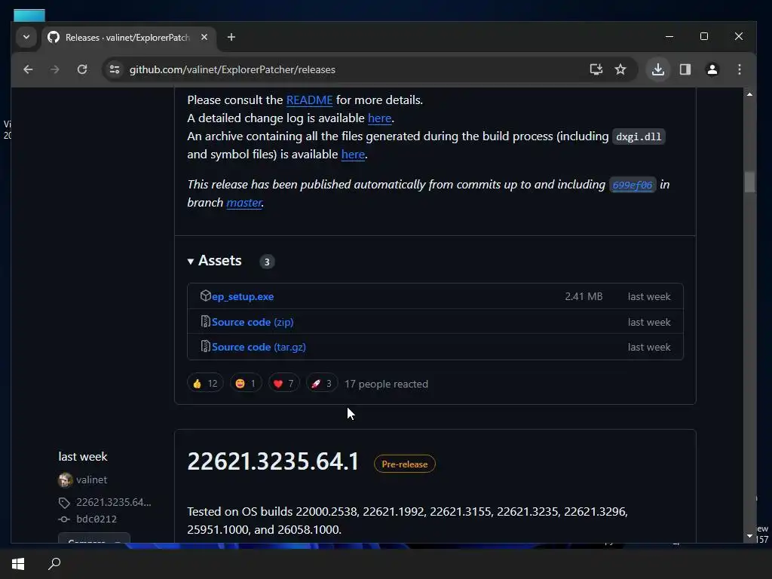Open the master branch link
The width and height of the screenshot is (772, 579).
(x=244, y=202)
